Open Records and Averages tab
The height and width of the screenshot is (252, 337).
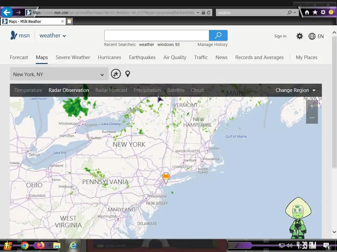click(x=259, y=57)
